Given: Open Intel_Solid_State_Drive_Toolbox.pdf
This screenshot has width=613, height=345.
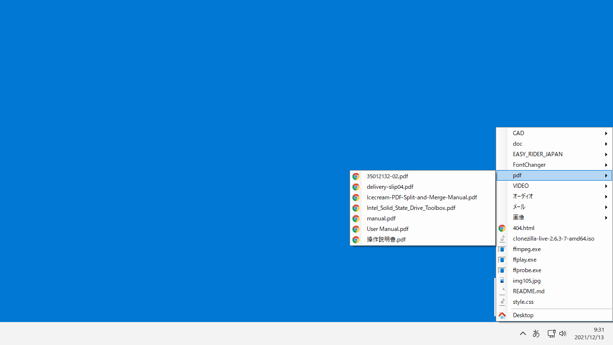Looking at the screenshot, I should [x=422, y=208].
